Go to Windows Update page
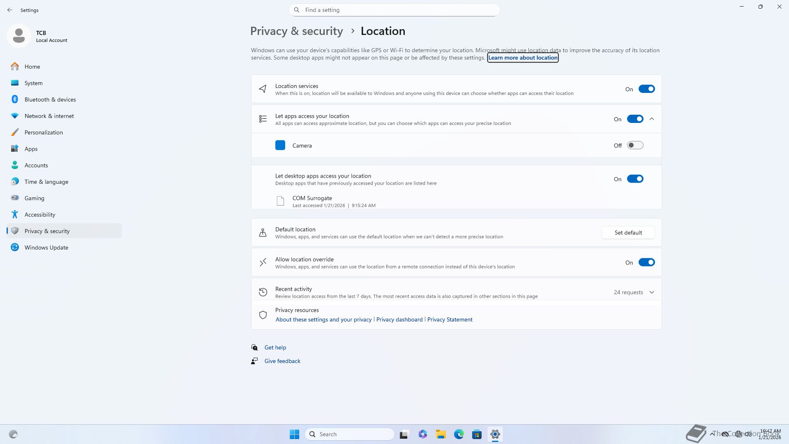The height and width of the screenshot is (444, 789). point(46,247)
